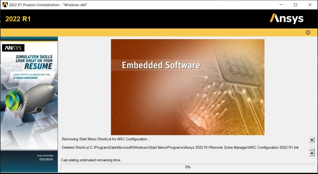Screen dimensions: 318x174
Task: Click the info icon in yellow bar
Action: [x=308, y=32]
